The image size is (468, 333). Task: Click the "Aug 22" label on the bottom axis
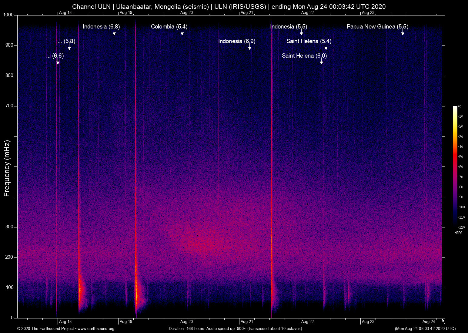pos(308,322)
